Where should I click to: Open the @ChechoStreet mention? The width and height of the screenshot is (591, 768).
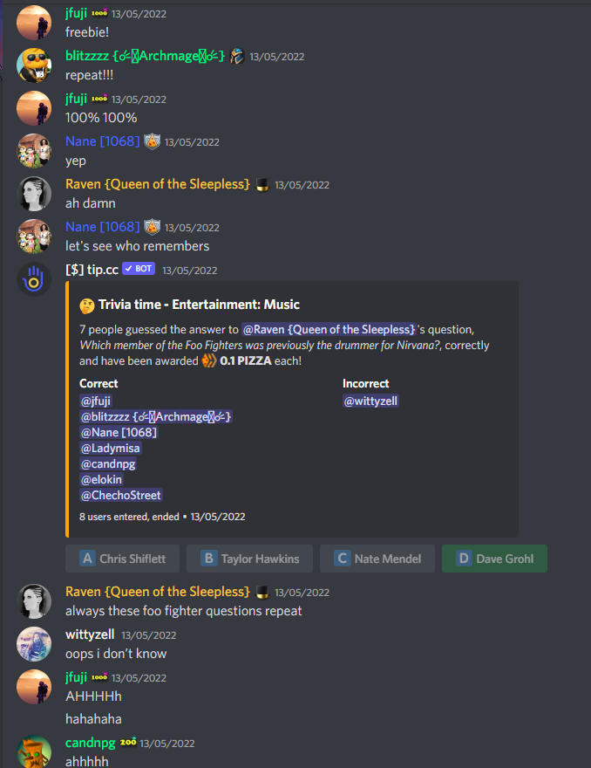121,495
